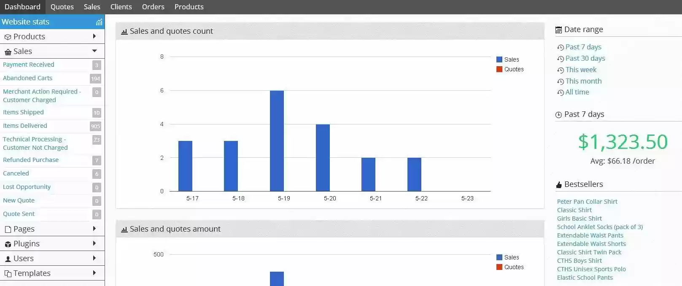This screenshot has height=286, width=682.
Task: Open Merchant Action Required - Customer Charged
Action: (42, 96)
